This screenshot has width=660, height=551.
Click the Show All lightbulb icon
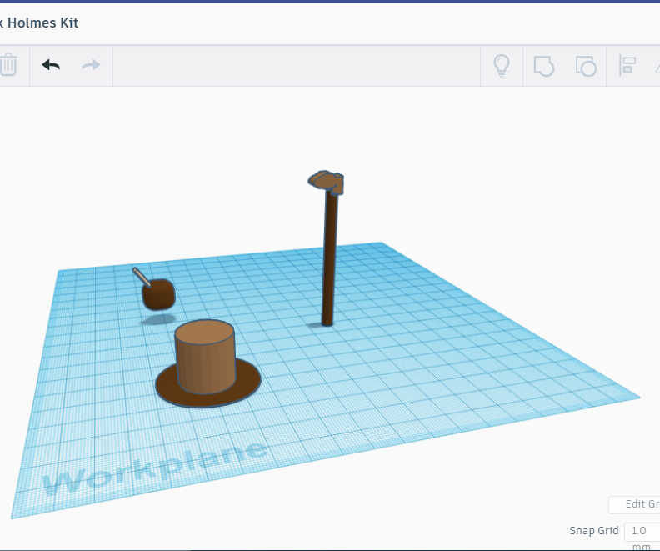(502, 66)
